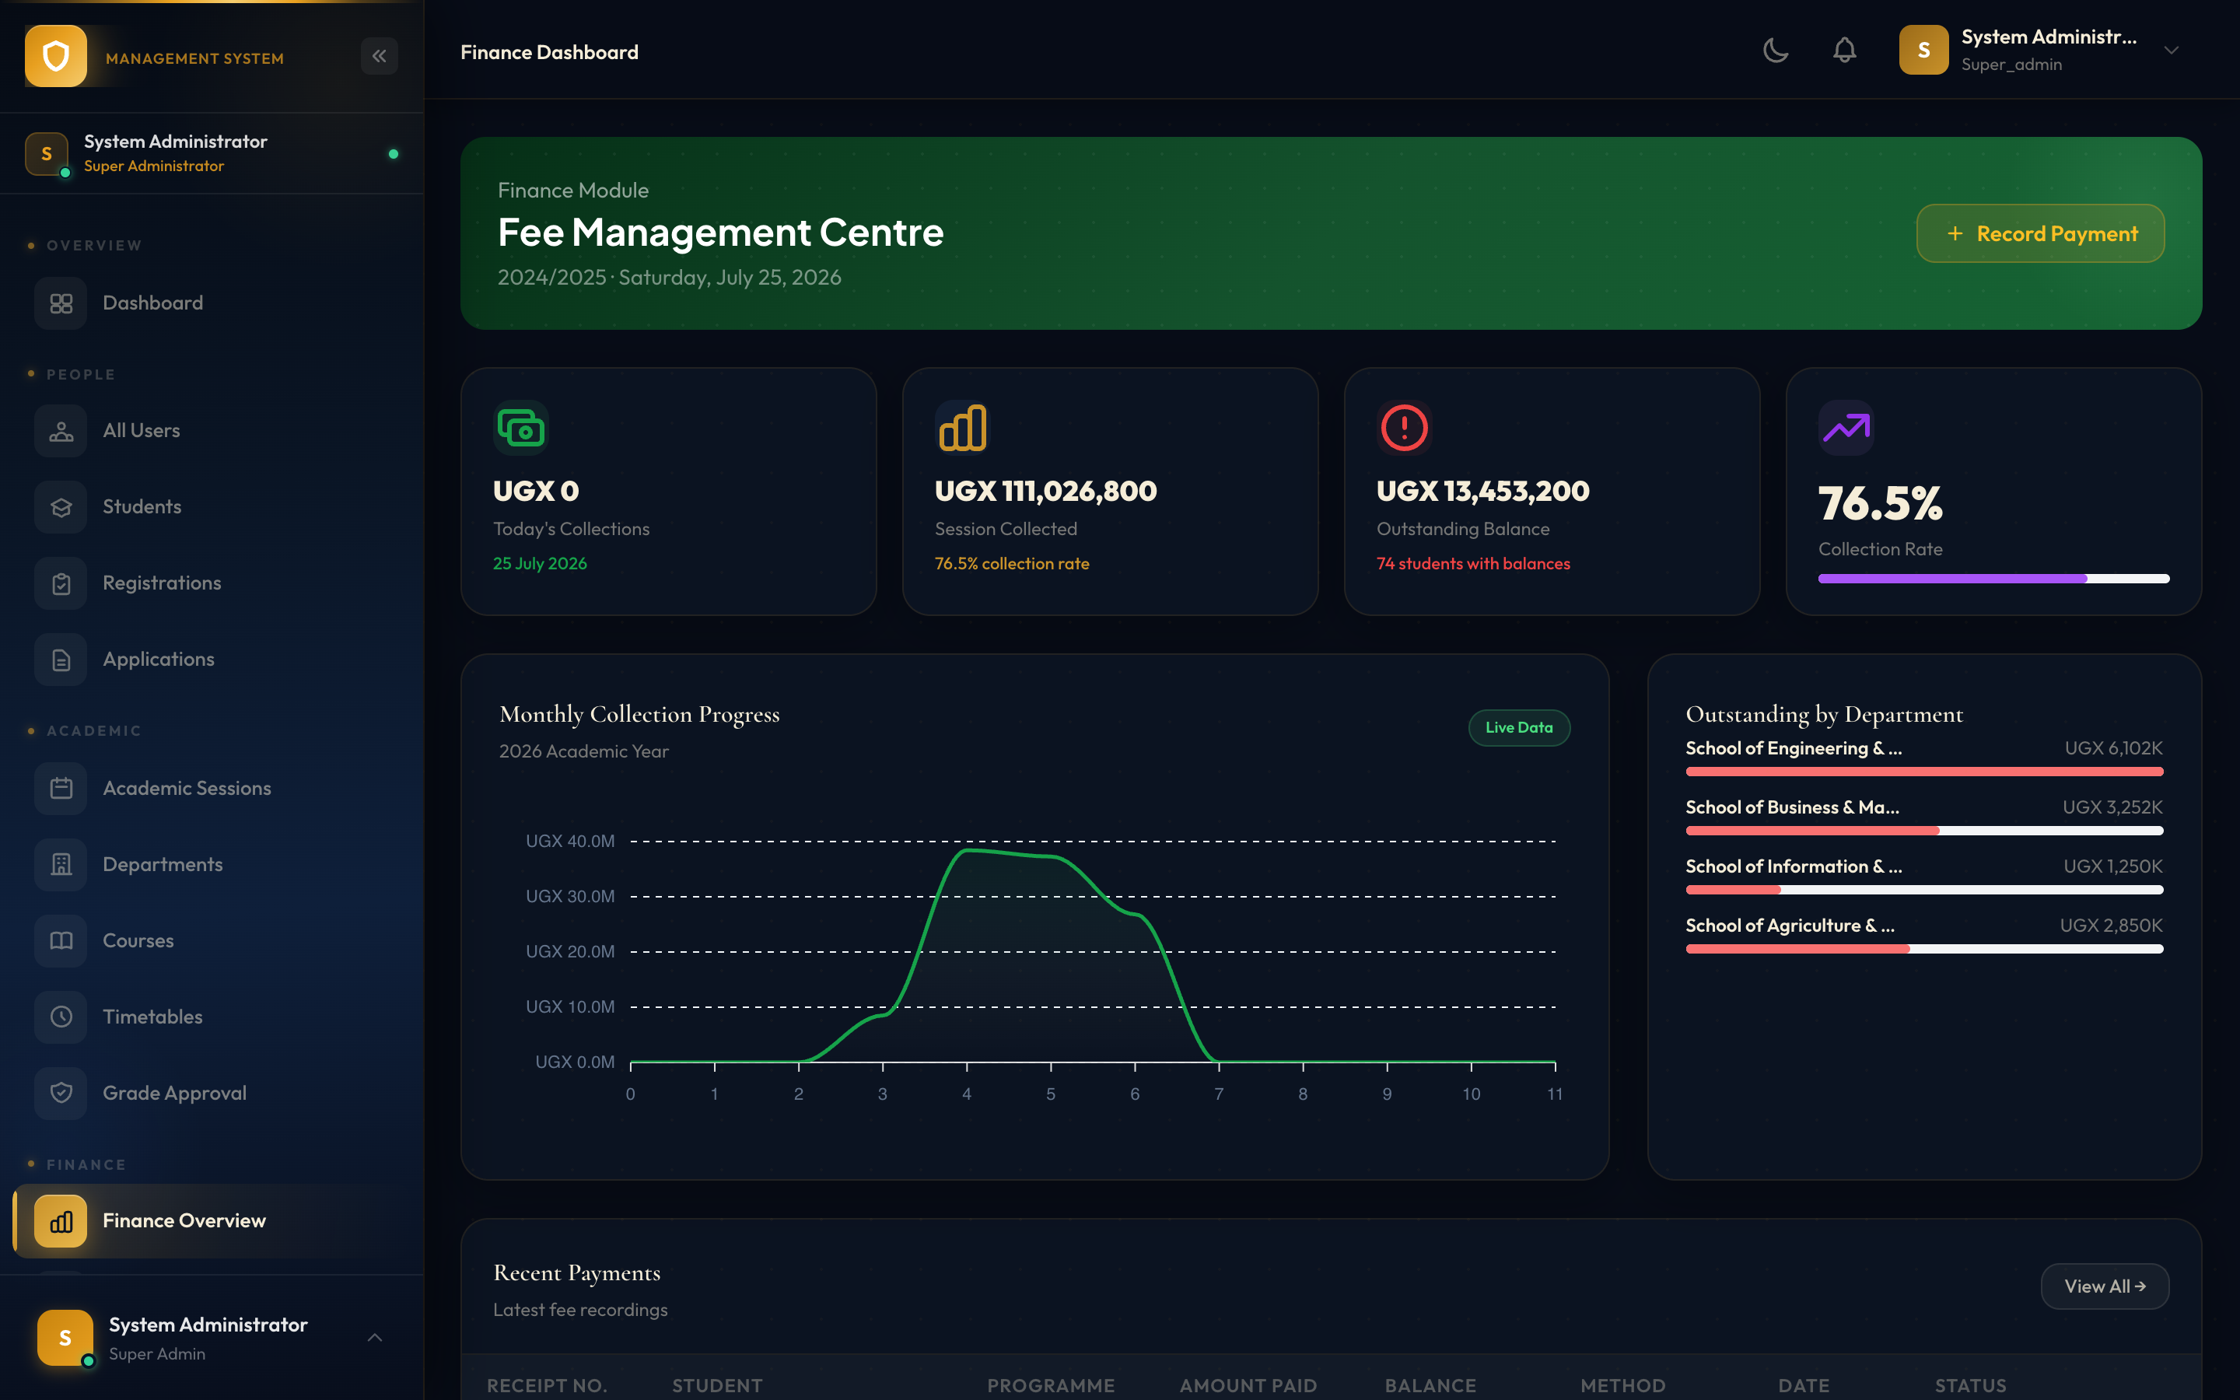
Task: Click the Collection Rate progress bar
Action: pos(1993,579)
